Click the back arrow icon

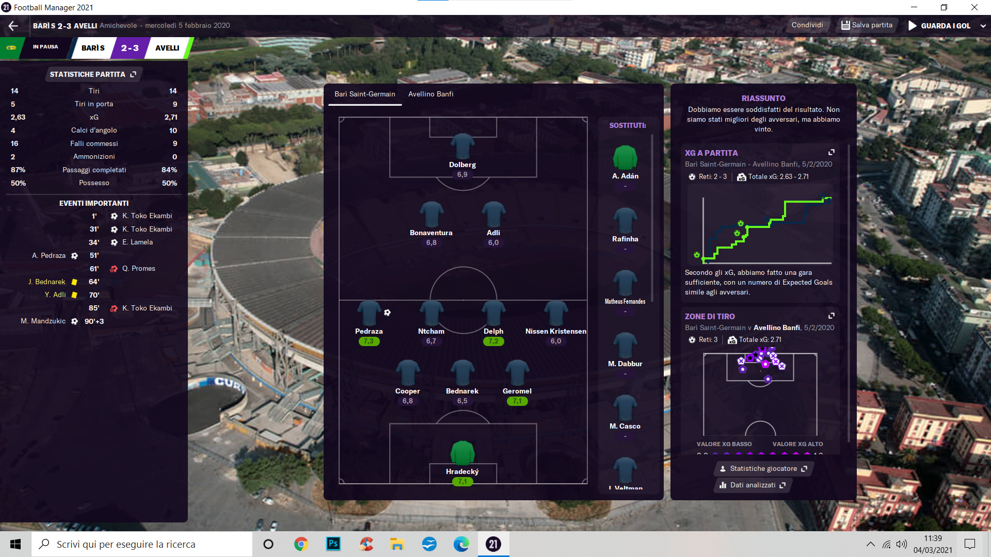click(x=13, y=25)
